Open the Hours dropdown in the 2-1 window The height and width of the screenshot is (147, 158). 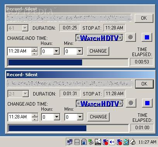tap(57, 117)
